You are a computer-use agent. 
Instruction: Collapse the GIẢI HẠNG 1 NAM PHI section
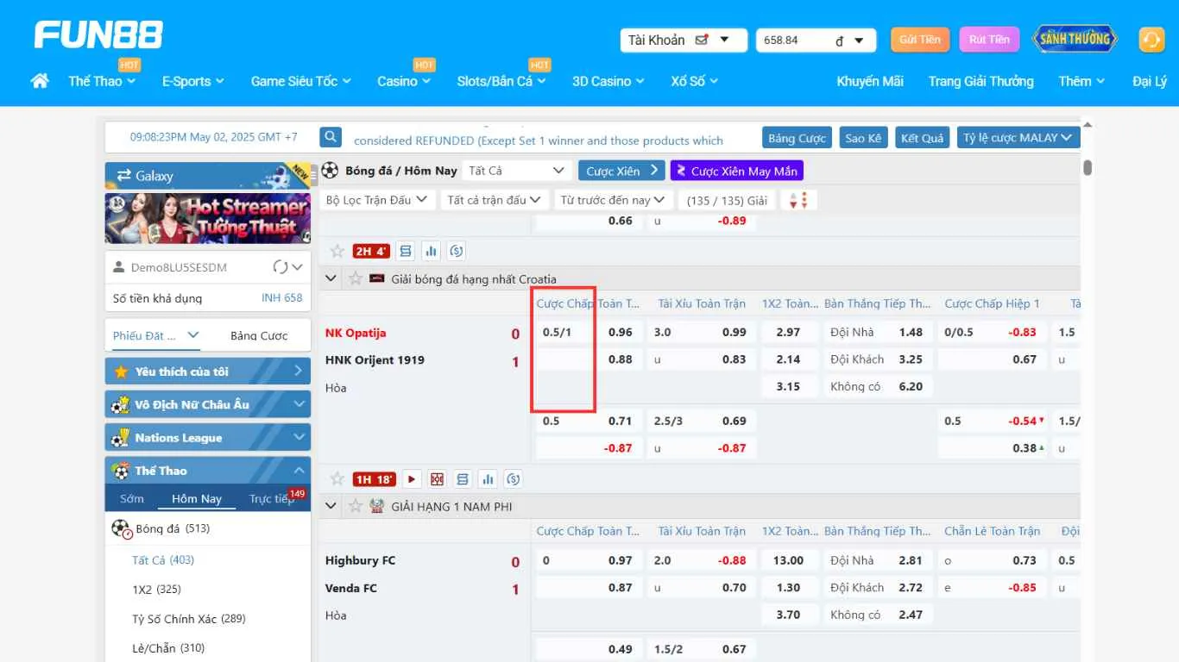[x=331, y=506]
